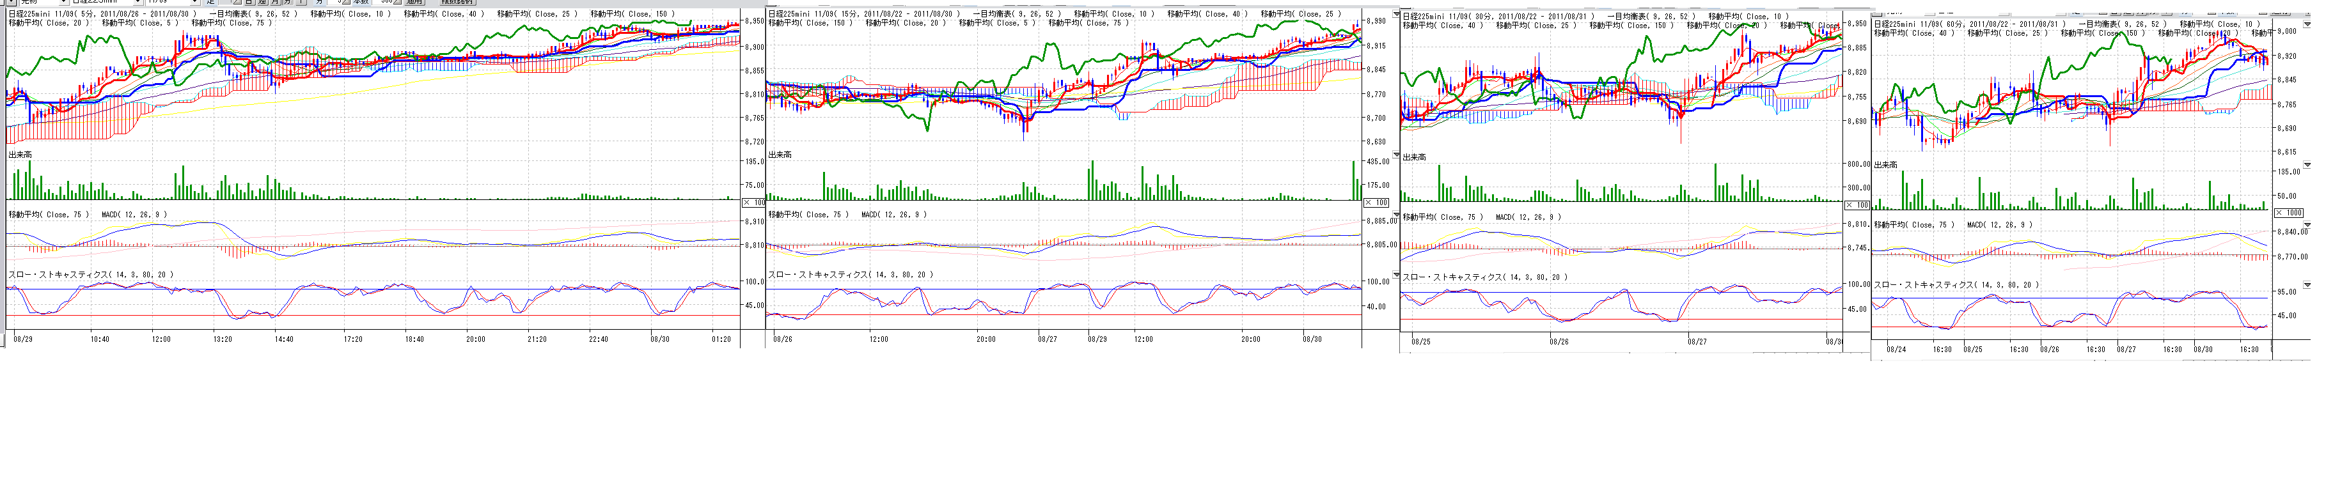Open the 複数銘柄 multi-symbol button
The image size is (2333, 501).
(x=457, y=3)
